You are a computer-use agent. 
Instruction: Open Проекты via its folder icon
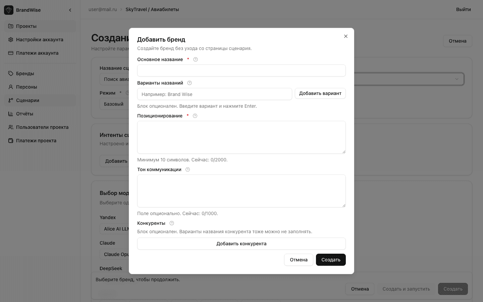click(10, 26)
